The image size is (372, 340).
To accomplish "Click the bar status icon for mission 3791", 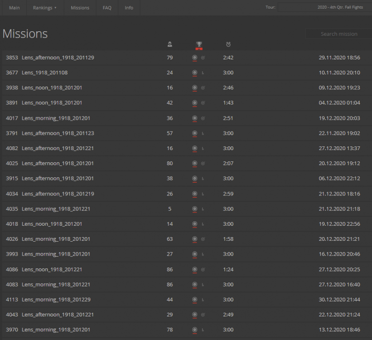I will click(x=203, y=133).
